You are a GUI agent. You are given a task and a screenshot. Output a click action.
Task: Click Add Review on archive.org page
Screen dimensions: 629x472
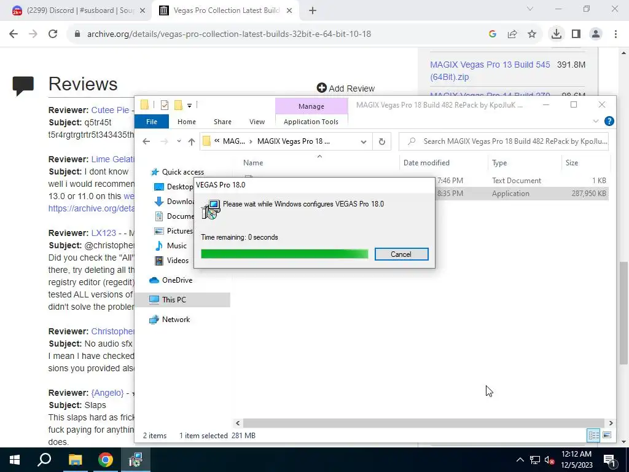pos(345,88)
